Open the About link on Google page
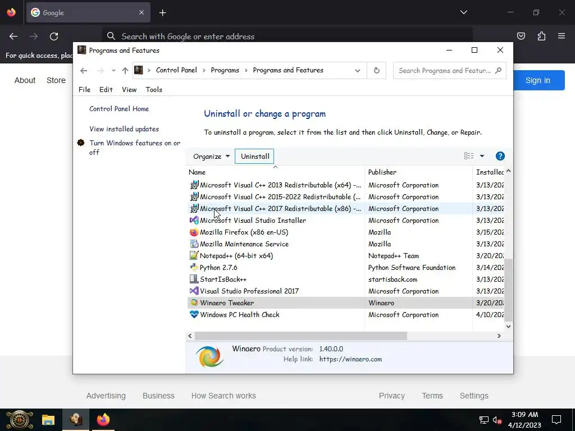This screenshot has width=575, height=431. click(25, 80)
